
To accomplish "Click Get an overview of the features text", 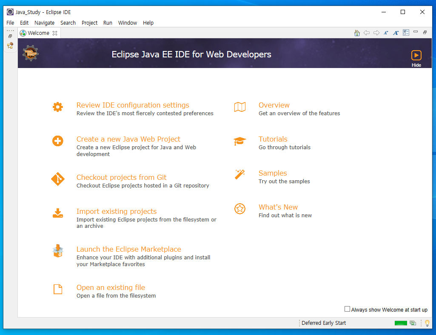I will [x=299, y=113].
